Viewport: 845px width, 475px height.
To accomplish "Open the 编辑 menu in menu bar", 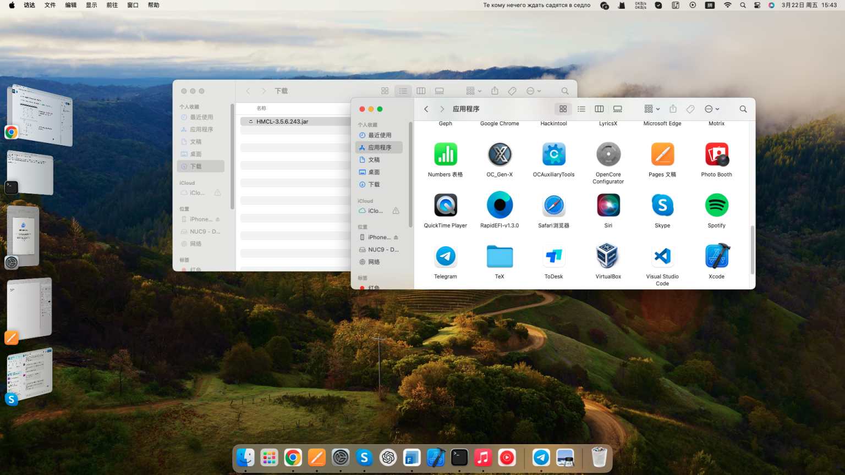I will (x=71, y=5).
